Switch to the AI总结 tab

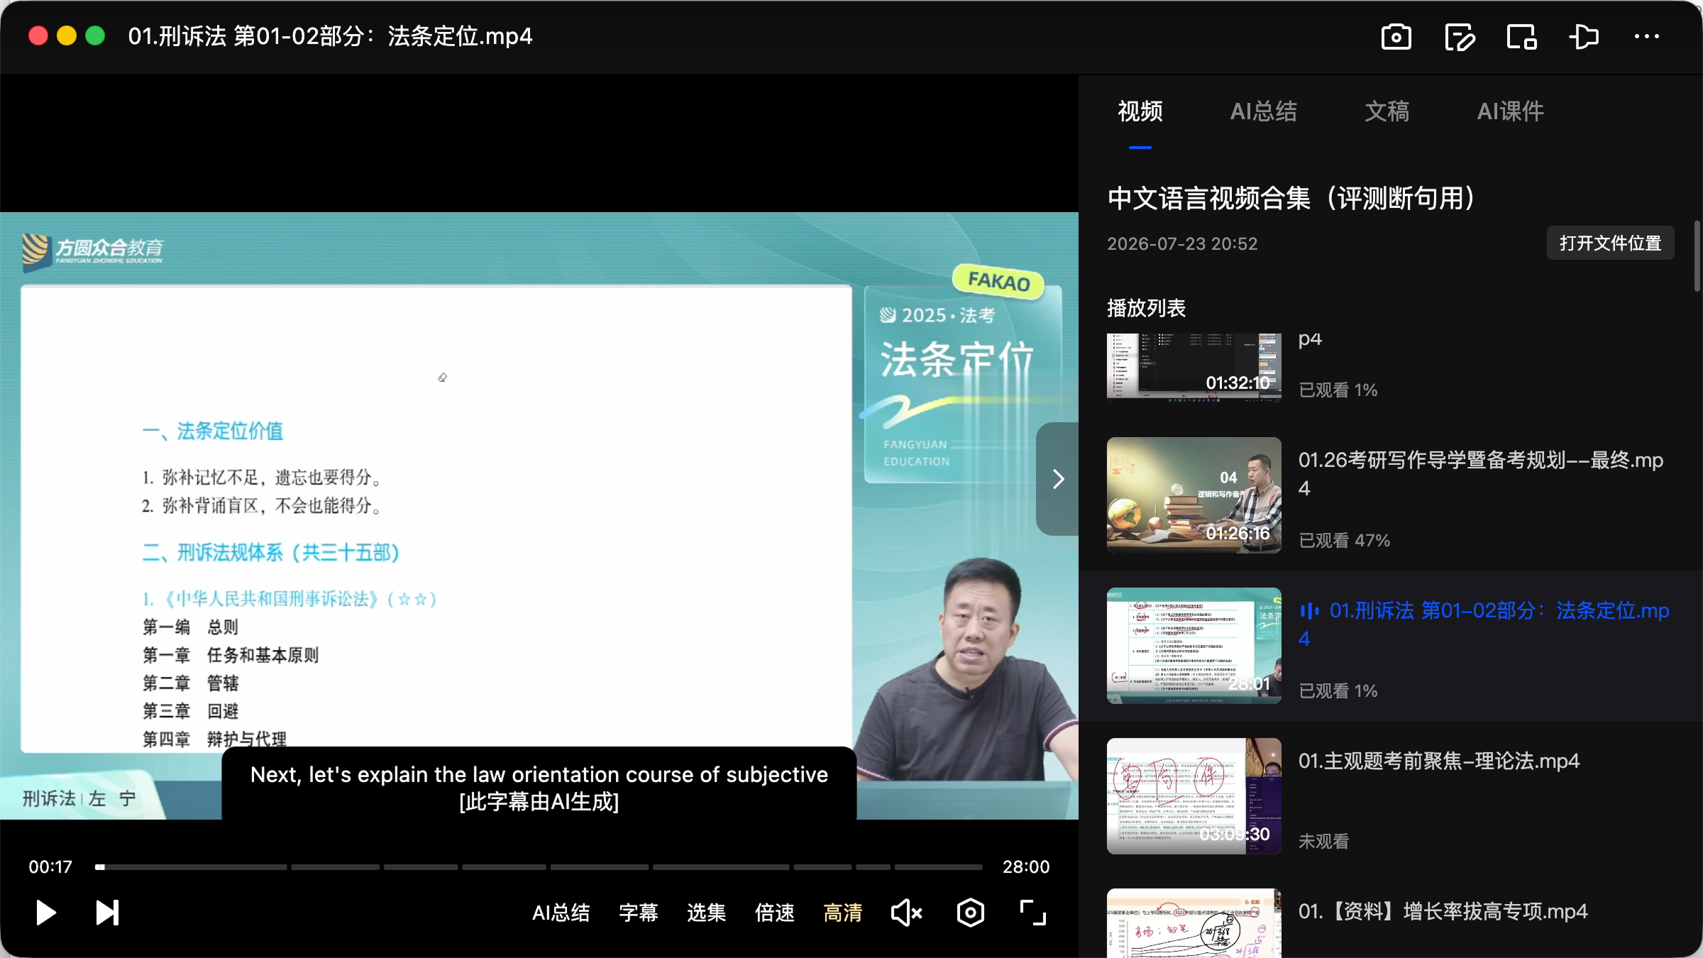1263,111
